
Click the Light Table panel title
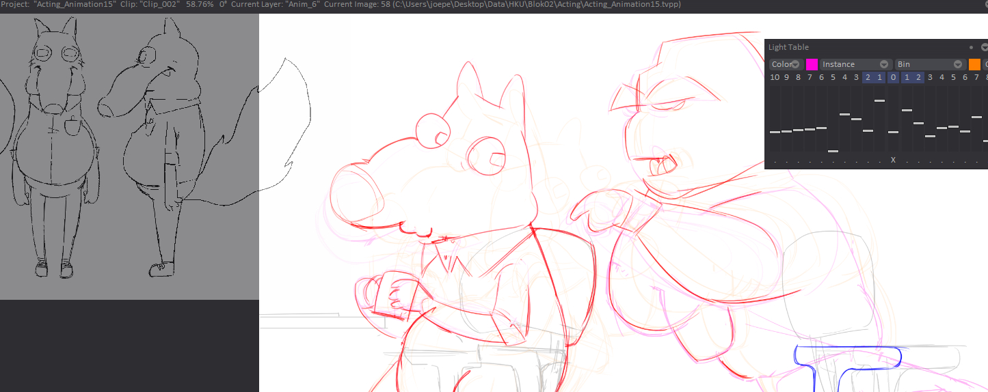788,47
